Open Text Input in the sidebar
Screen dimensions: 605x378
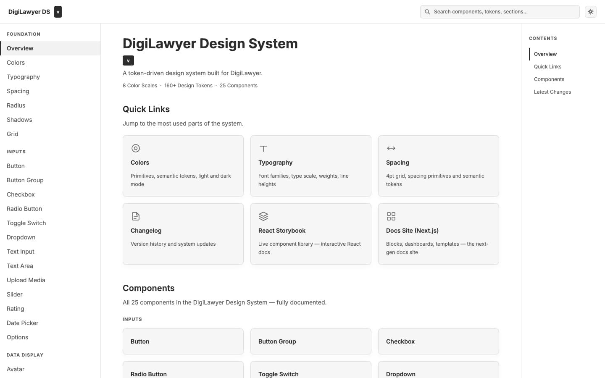click(x=50, y=252)
